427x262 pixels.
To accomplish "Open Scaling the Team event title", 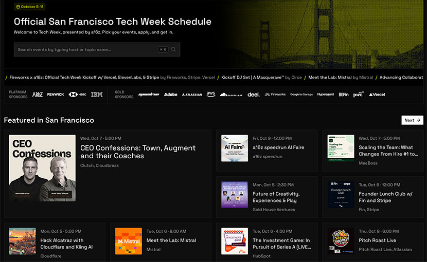I will coord(388,151).
